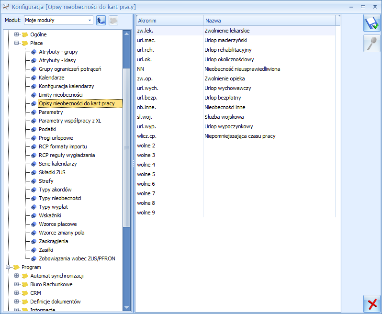Click the greyed icon next to the blue arrow
Screen dimensions: 382x314
[x=113, y=21]
